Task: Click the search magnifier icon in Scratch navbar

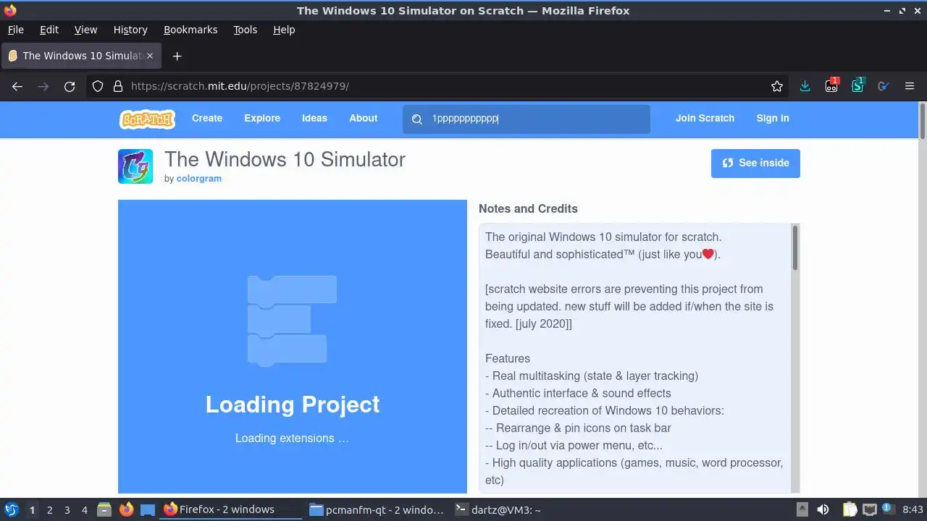Action: coord(417,119)
